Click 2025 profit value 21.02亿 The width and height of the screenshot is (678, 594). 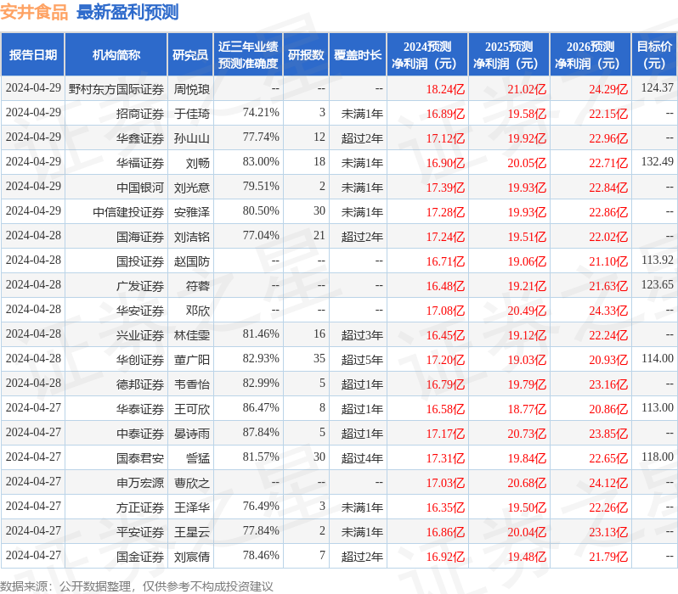(x=527, y=89)
